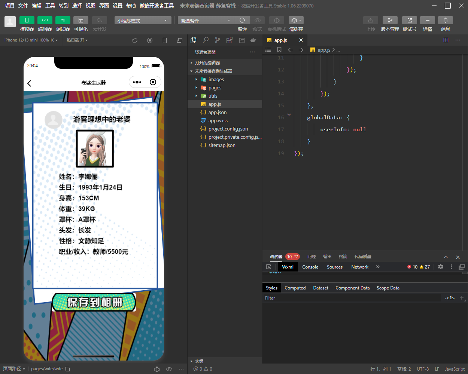Open the source control icon in sidebar
Viewport: 468px width, 374px height.
tap(218, 40)
